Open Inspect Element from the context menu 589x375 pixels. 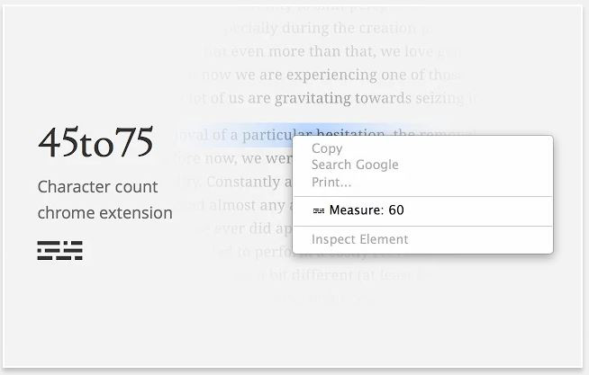pos(359,239)
